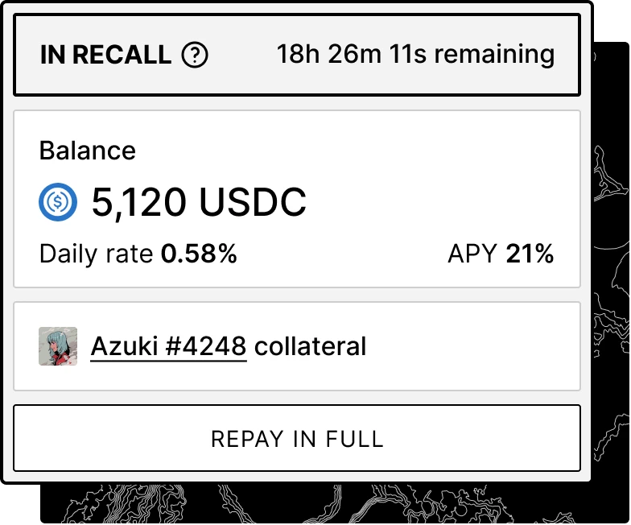Click the word collateral beside Azuki link
Image resolution: width=631 pixels, height=525 pixels.
311,346
